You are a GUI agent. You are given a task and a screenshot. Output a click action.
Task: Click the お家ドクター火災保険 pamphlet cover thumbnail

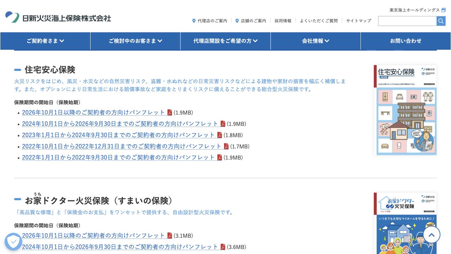[x=405, y=223]
